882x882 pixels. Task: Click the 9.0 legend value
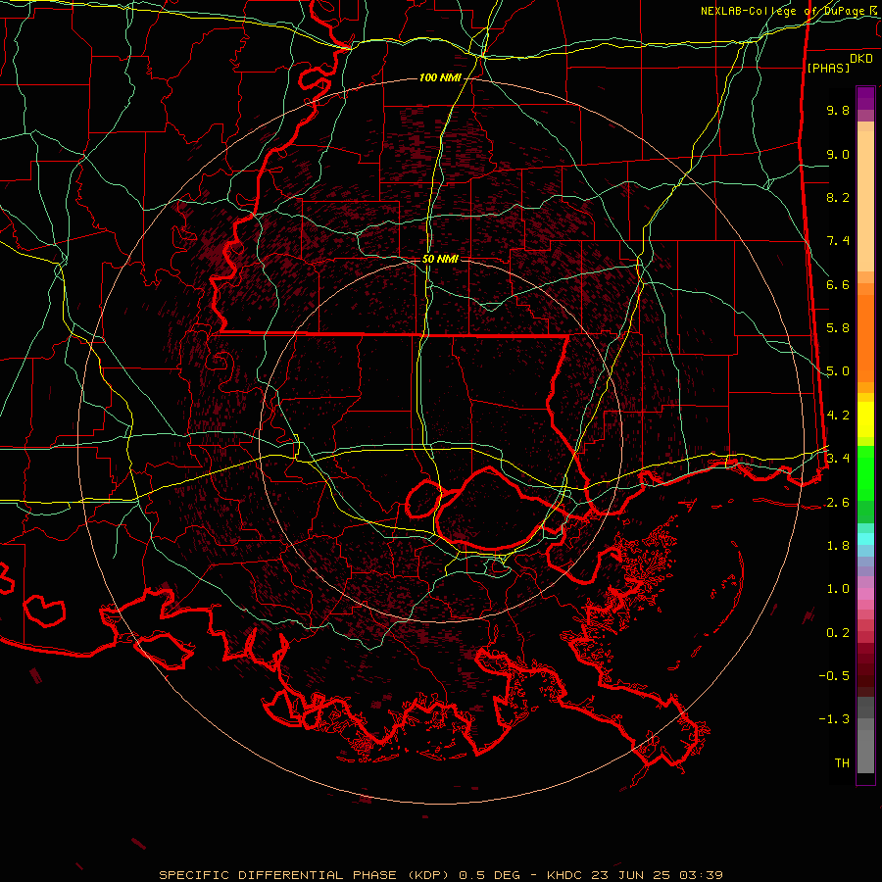point(838,154)
